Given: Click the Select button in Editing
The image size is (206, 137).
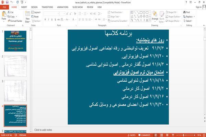Looking at the screenshot, I should click(188, 21).
